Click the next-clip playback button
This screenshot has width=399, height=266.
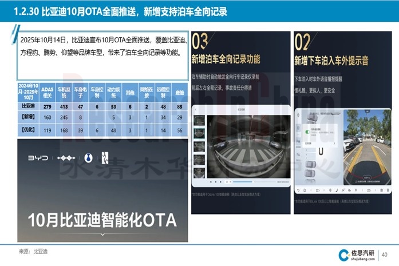pyautogui.click(x=220, y=182)
